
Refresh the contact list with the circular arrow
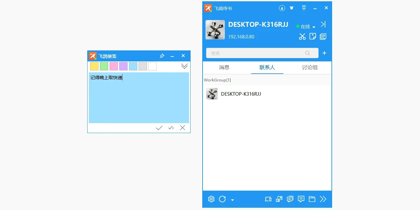tap(222, 199)
